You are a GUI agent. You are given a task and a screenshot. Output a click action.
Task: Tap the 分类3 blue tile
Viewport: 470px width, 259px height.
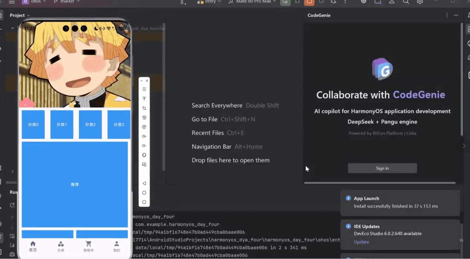[x=119, y=124]
